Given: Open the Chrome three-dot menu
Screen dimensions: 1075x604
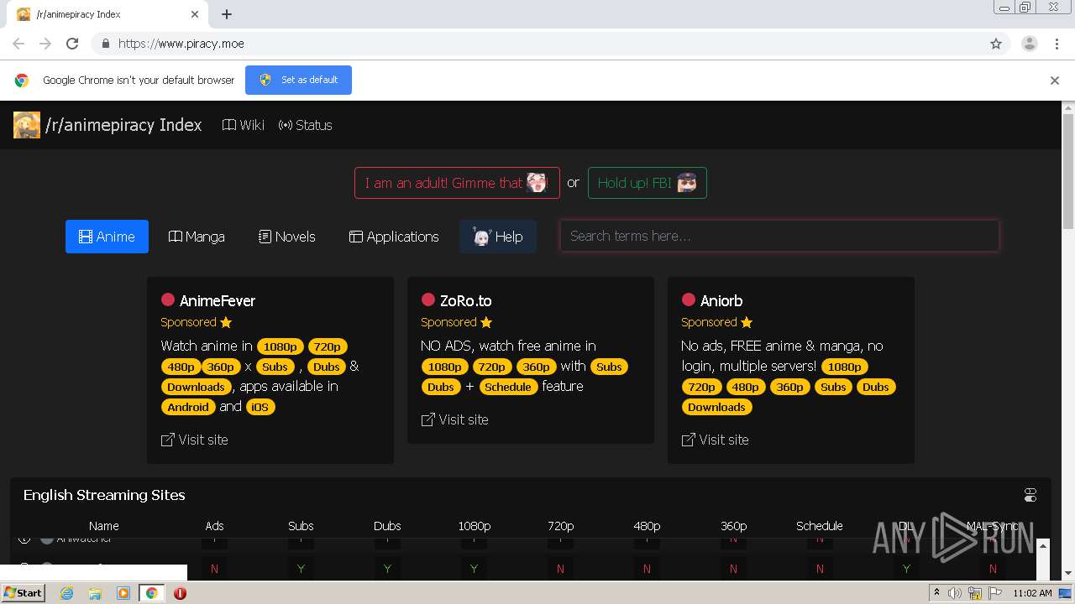Looking at the screenshot, I should (x=1057, y=44).
